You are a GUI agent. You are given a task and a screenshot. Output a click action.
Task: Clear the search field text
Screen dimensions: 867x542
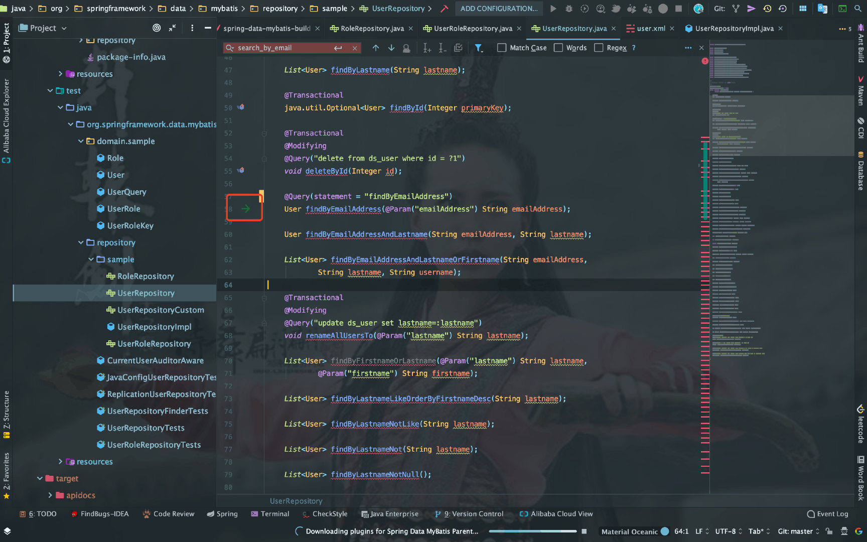pos(355,48)
